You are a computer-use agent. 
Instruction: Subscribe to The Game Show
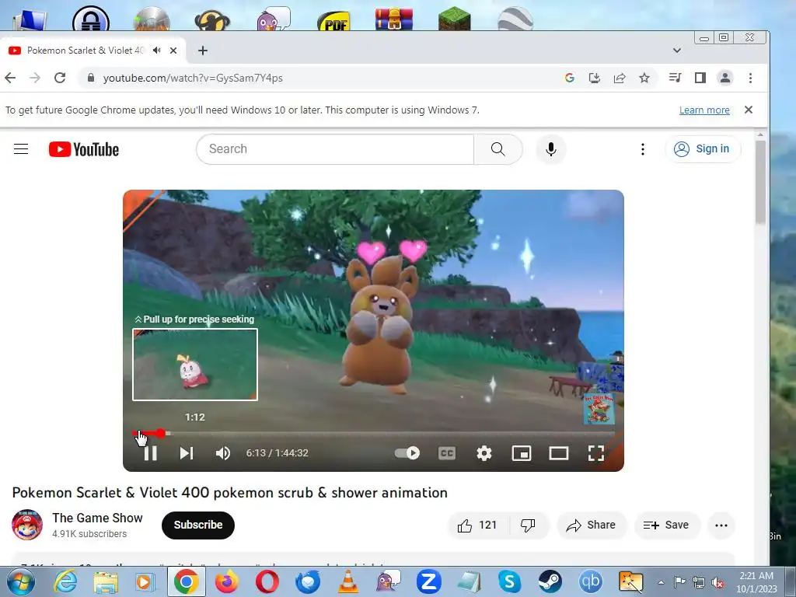(198, 525)
